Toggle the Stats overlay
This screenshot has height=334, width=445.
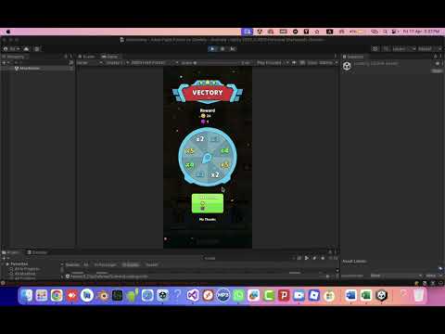click(312, 63)
